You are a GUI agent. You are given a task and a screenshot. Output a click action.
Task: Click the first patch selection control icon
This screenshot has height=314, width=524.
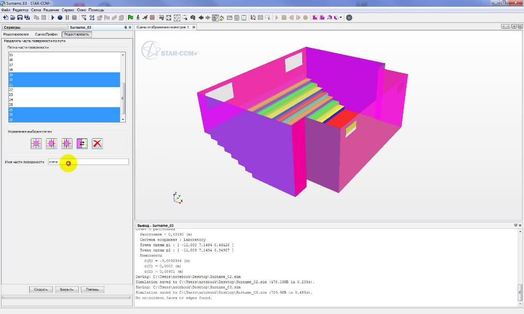[x=36, y=143]
